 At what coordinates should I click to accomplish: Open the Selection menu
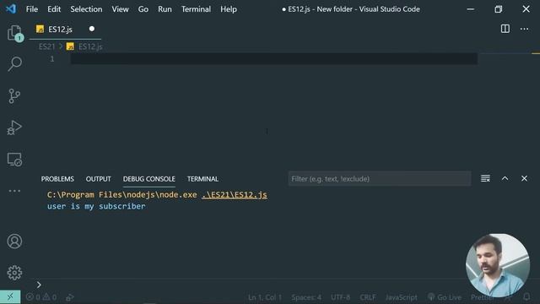[x=86, y=9]
